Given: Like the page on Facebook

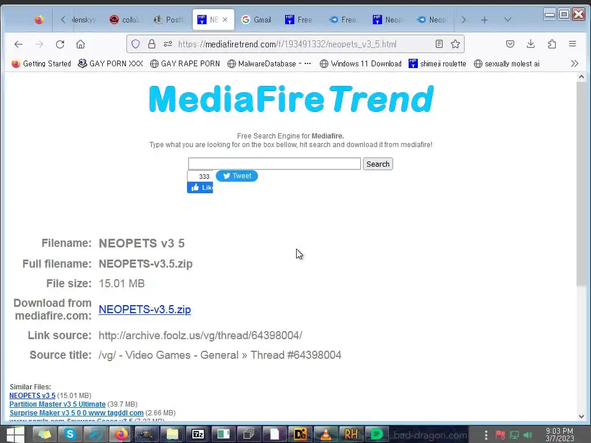Looking at the screenshot, I should [x=200, y=187].
